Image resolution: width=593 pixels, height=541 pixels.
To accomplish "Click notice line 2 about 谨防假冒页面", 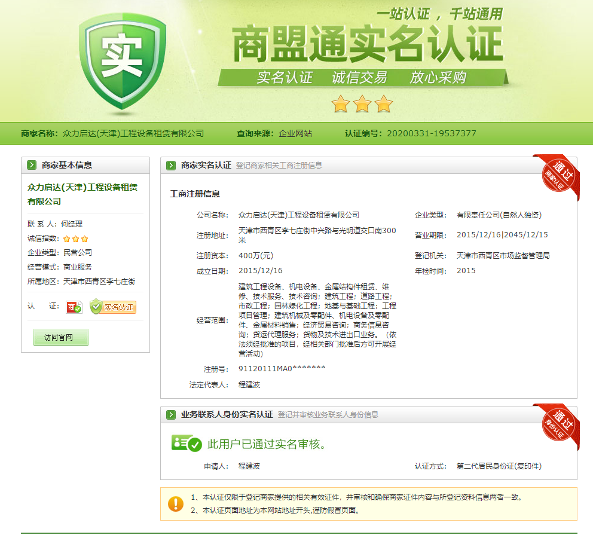I will (x=275, y=511).
